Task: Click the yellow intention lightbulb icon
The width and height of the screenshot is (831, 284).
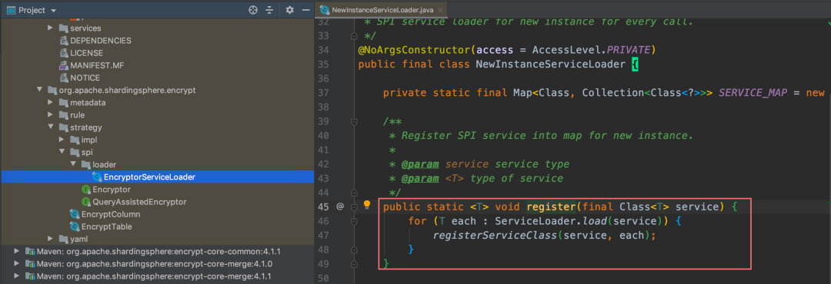Action: tap(366, 206)
